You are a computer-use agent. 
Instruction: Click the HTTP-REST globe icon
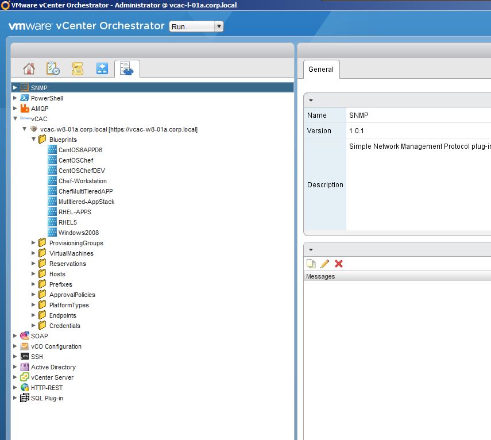pyautogui.click(x=25, y=387)
